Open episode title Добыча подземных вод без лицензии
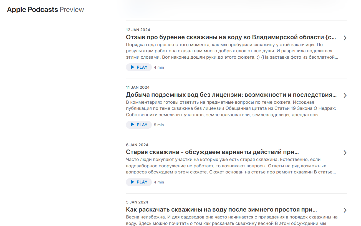Screen dimensions: 361x226 [x=231, y=95]
